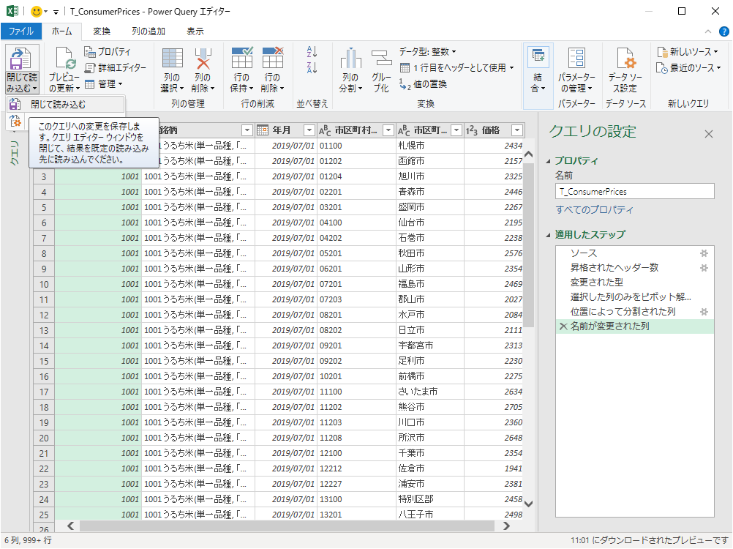Click the すべてのプロパティ link
The width and height of the screenshot is (733, 549).
(594, 210)
